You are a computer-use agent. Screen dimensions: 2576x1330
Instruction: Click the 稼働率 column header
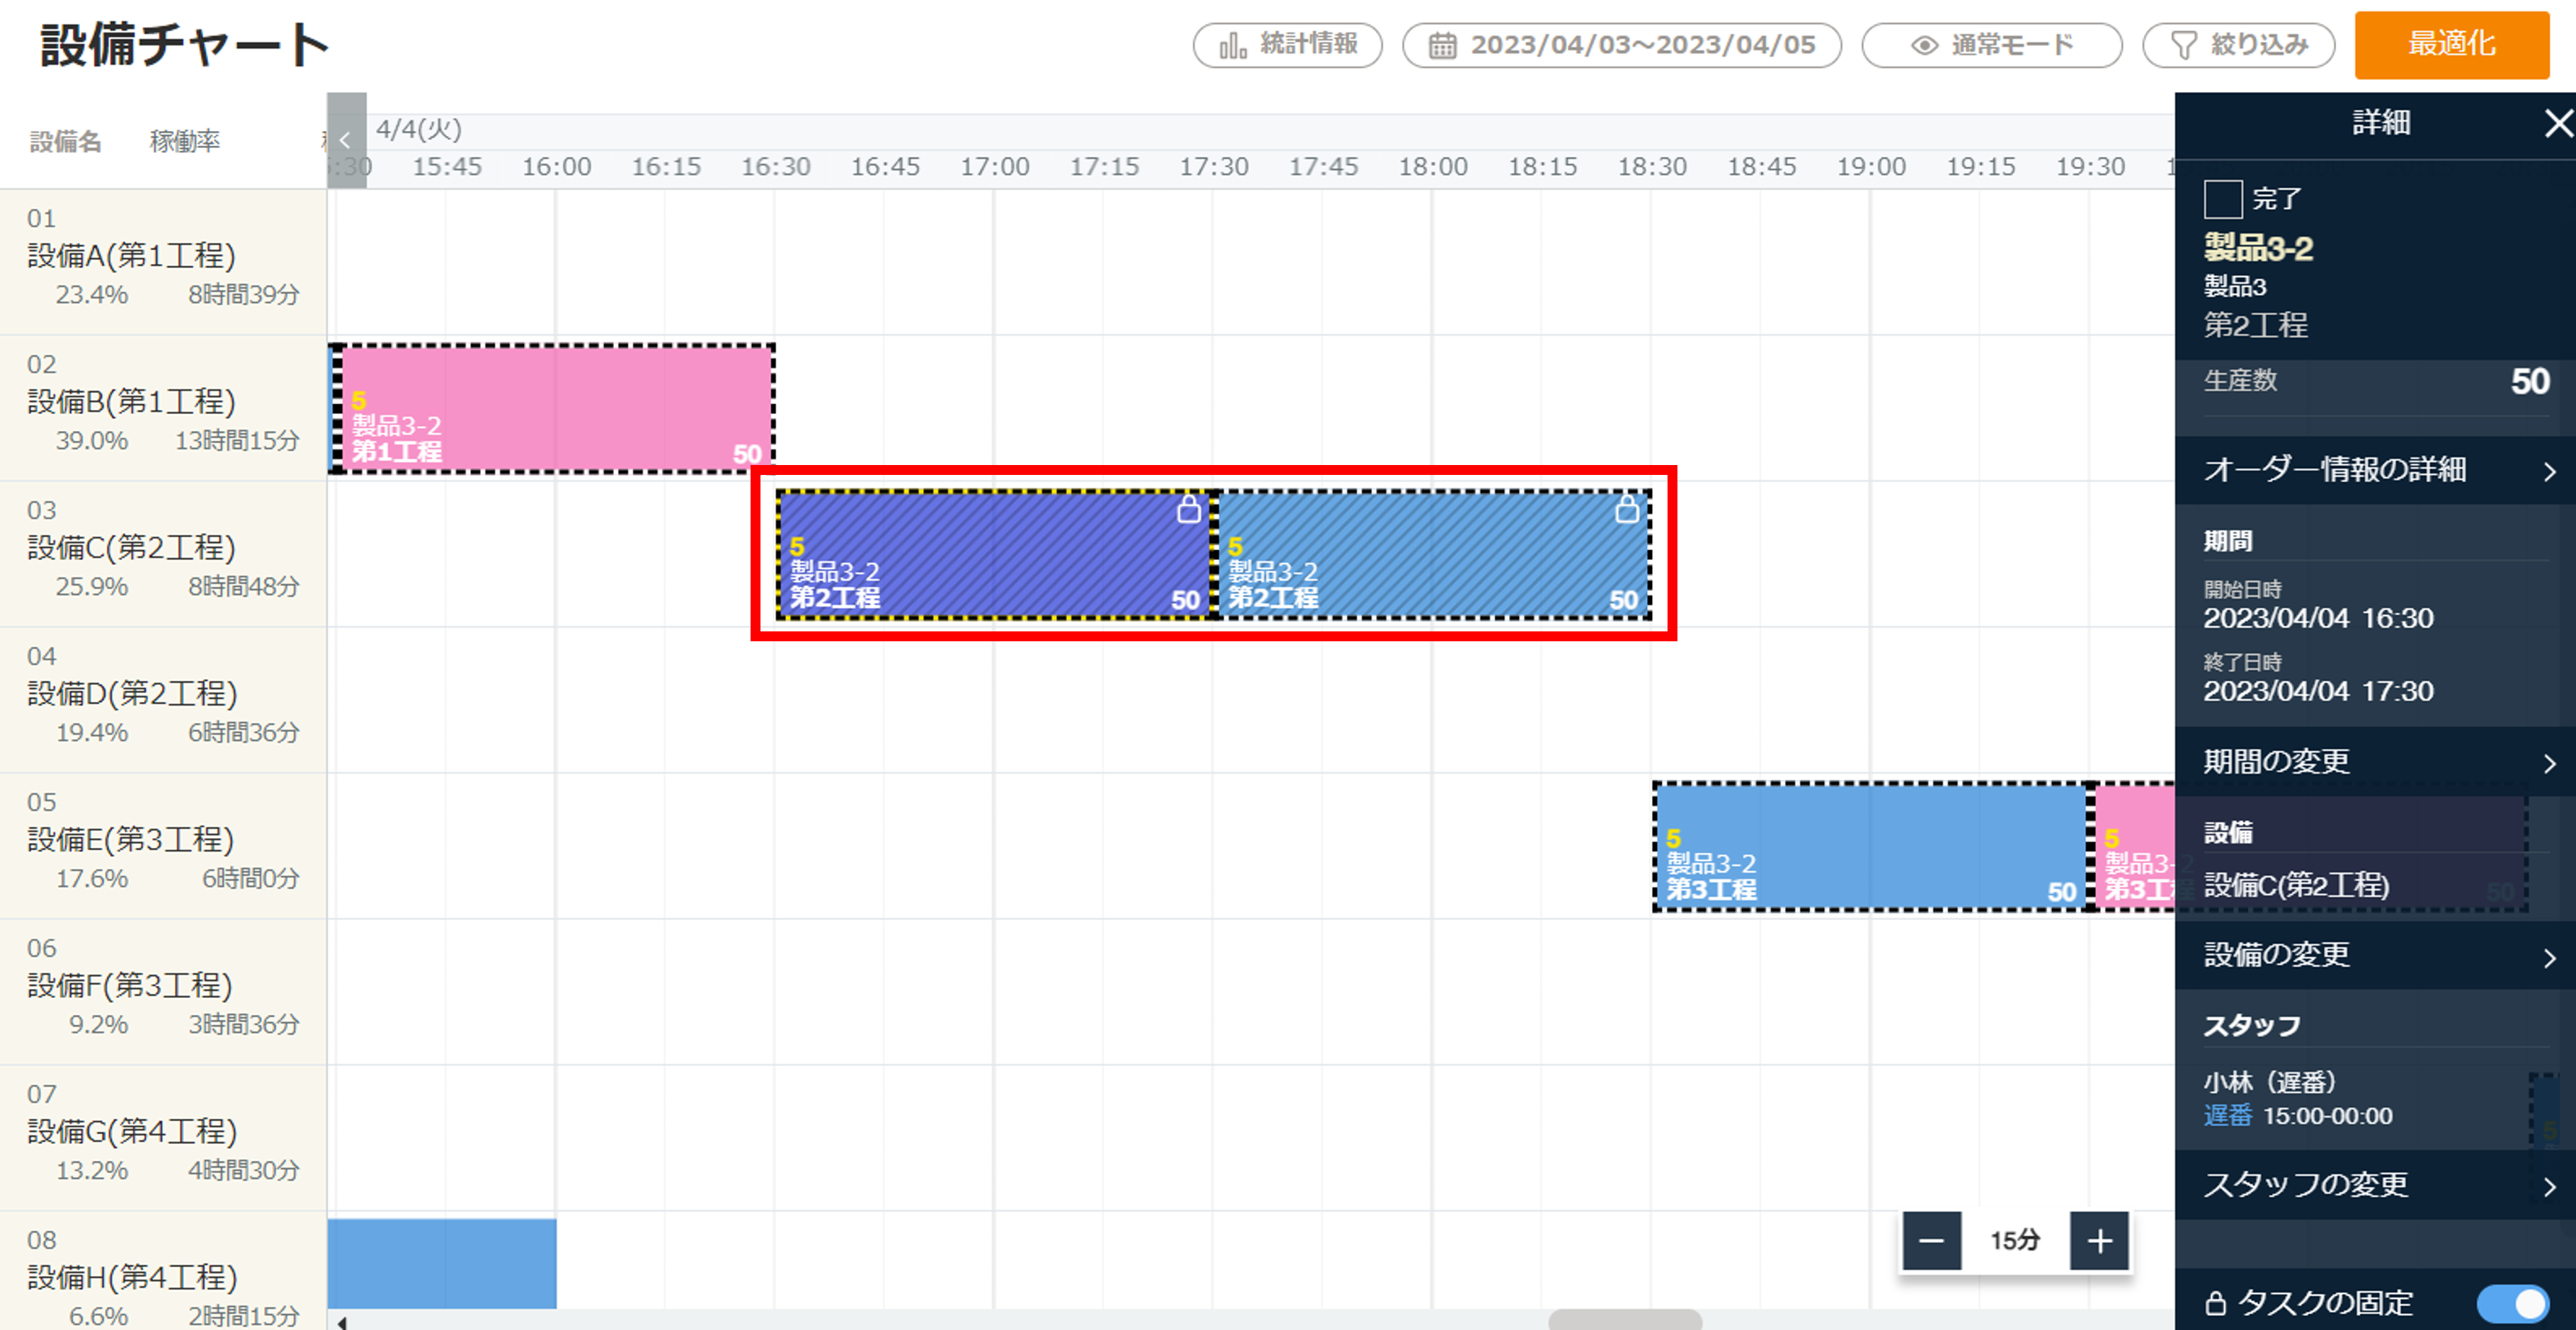pos(185,142)
